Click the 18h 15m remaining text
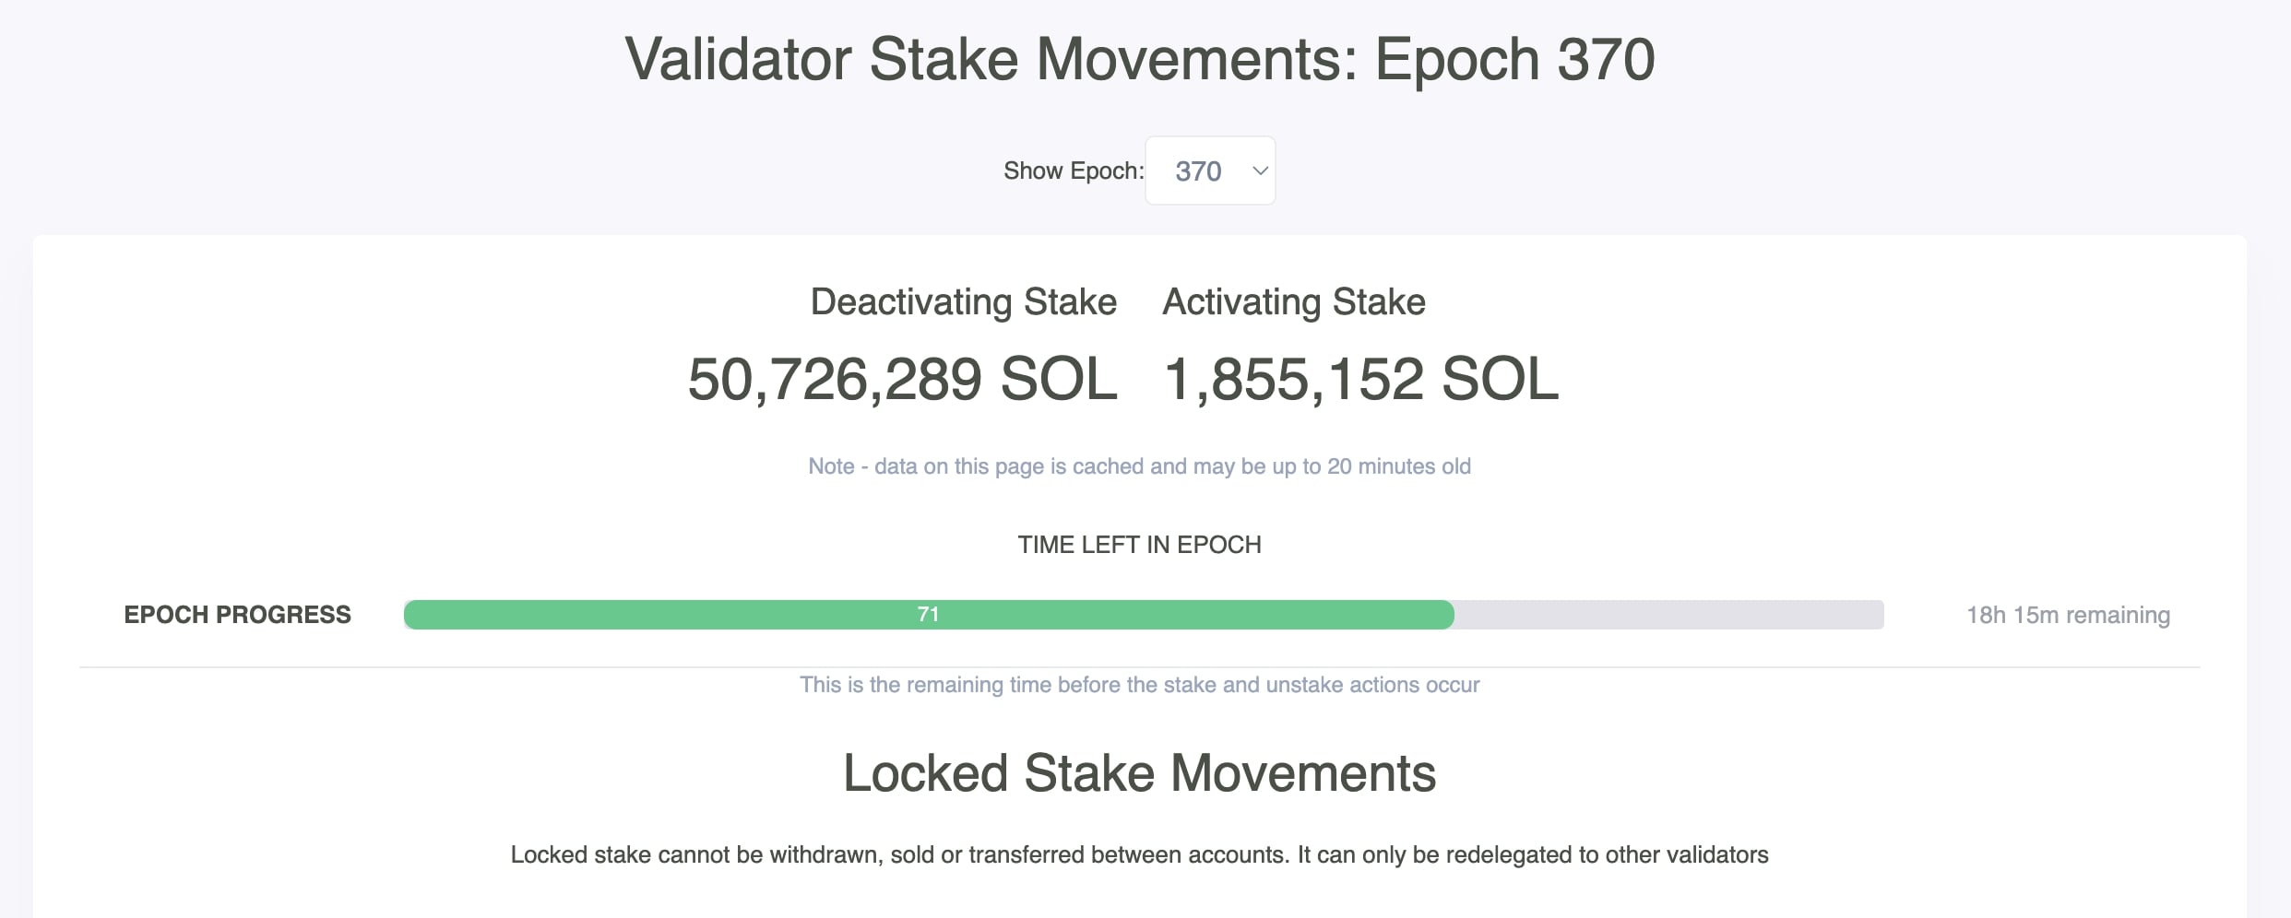Image resolution: width=2291 pixels, height=918 pixels. point(2068,615)
